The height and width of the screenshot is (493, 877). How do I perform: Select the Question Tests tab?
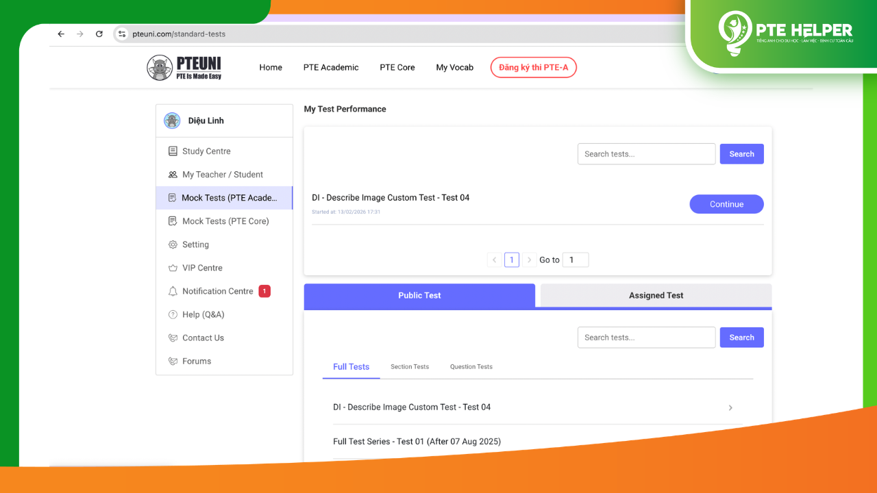[x=471, y=367]
